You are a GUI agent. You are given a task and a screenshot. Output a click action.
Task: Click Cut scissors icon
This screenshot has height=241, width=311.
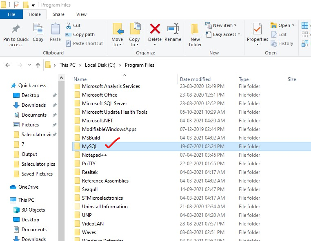(x=69, y=25)
